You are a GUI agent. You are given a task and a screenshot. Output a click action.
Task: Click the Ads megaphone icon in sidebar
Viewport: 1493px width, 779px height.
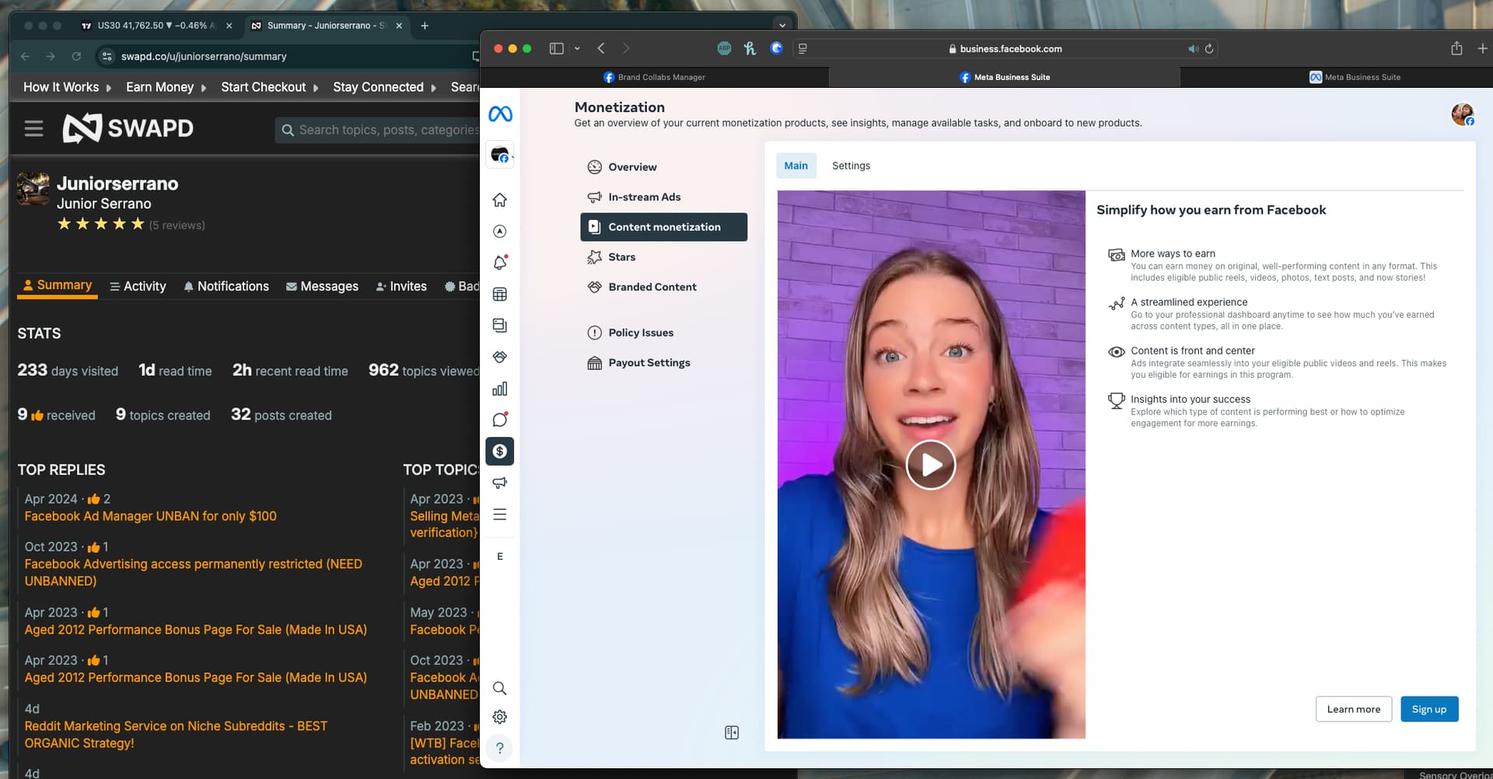(x=500, y=483)
